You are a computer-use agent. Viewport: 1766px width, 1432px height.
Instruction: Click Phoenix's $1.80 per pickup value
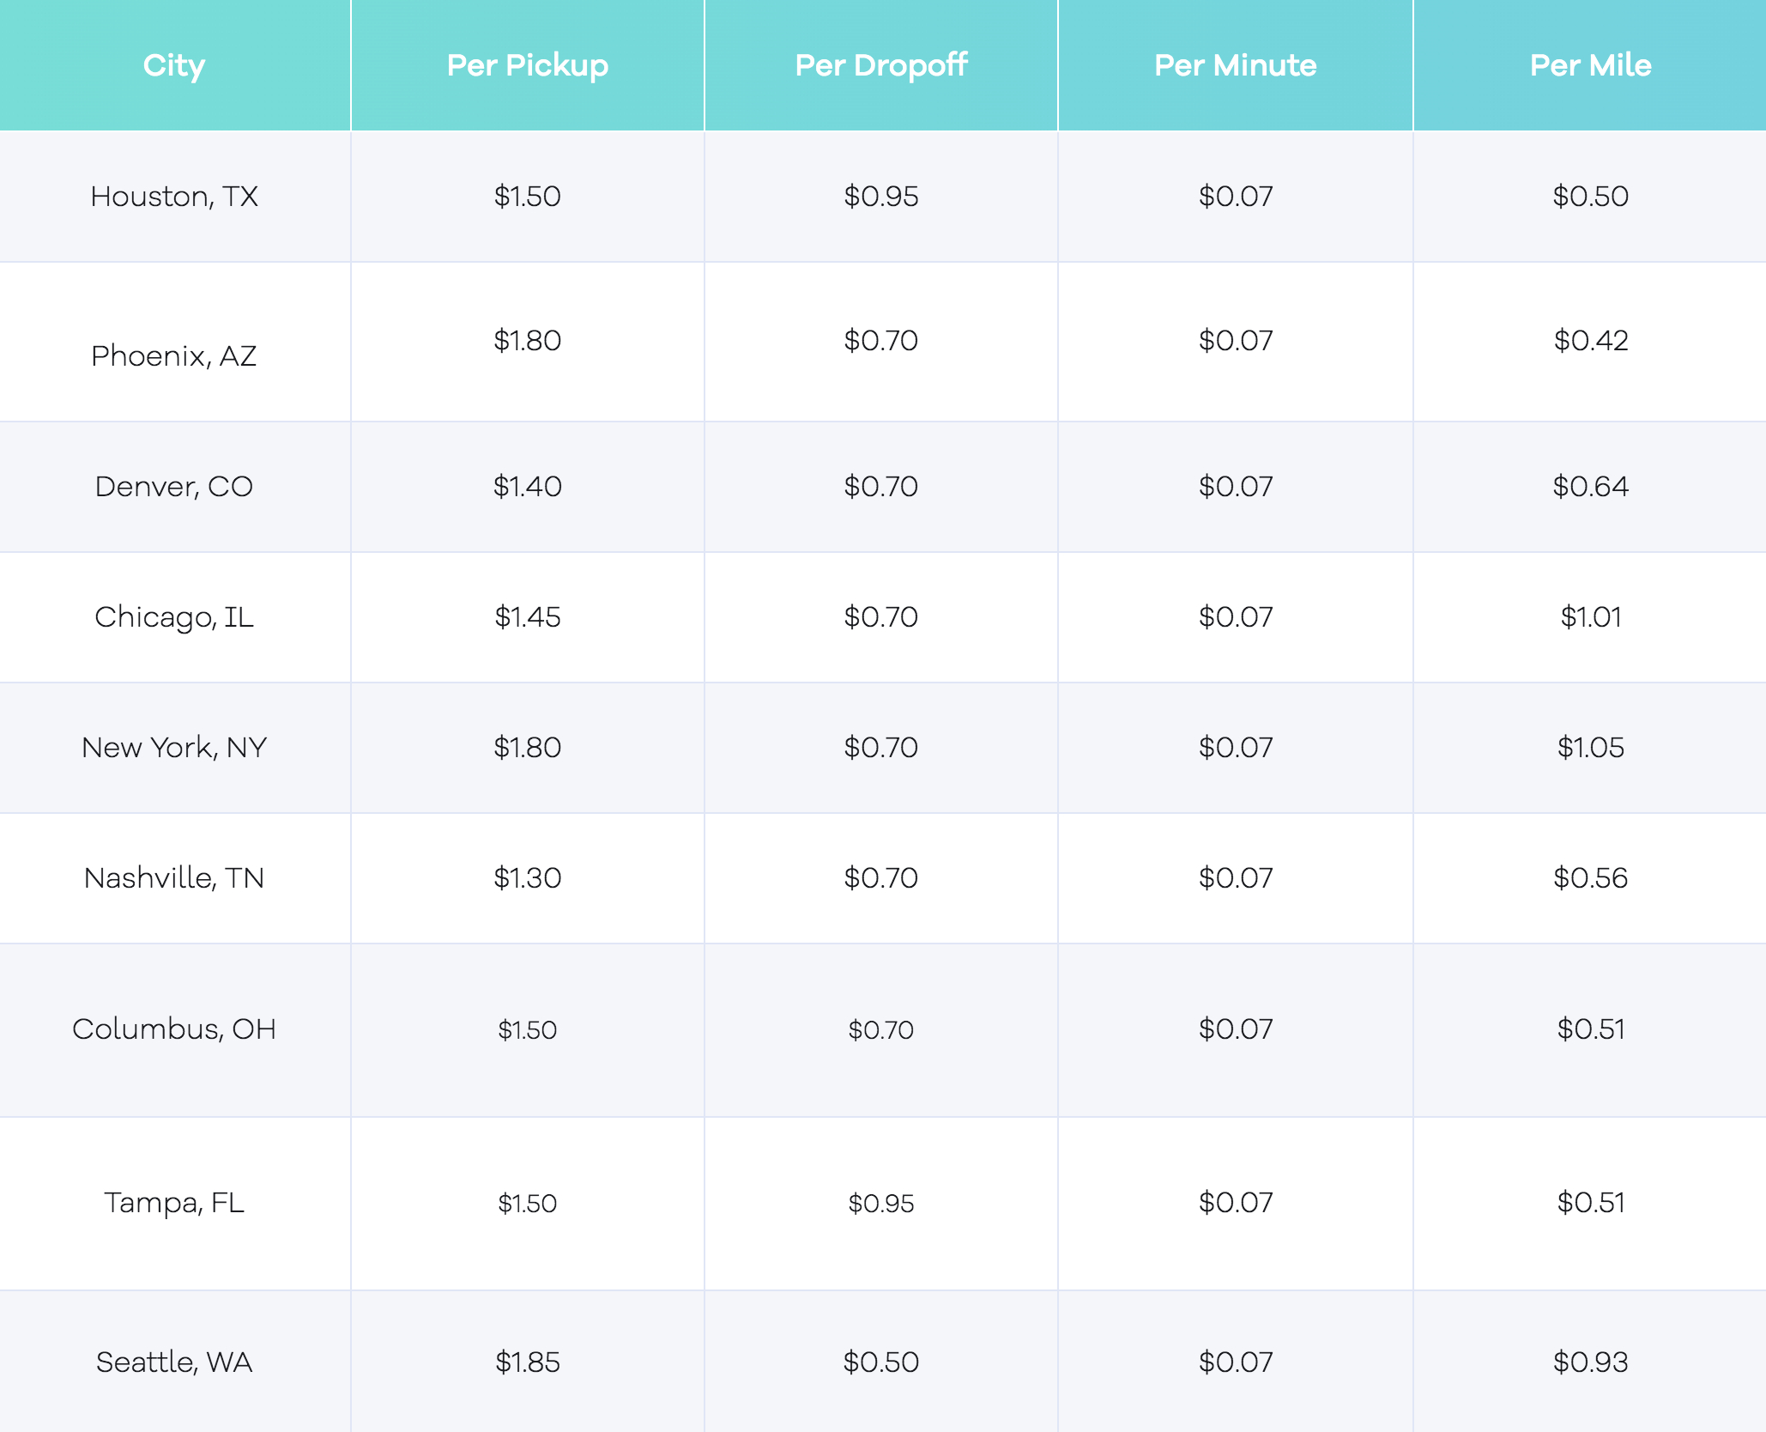pos(528,341)
